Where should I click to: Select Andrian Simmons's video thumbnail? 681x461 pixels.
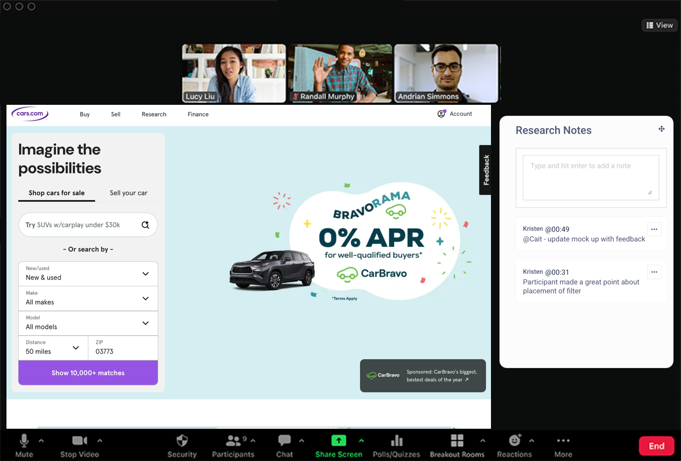[446, 74]
